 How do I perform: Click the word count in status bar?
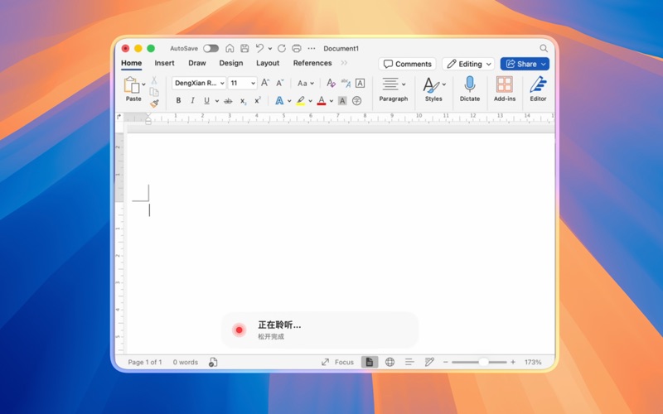coord(186,363)
